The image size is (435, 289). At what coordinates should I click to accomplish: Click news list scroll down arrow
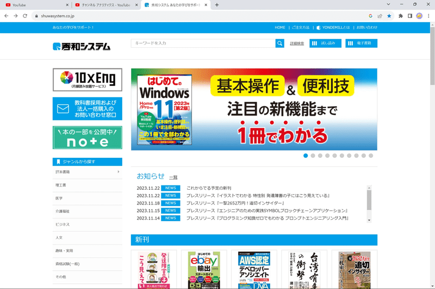pos(369,220)
